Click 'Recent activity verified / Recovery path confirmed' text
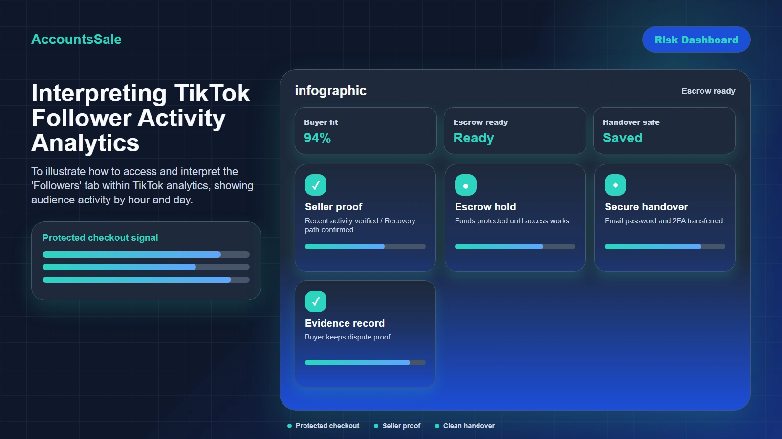Viewport: 782px width, 439px height. tap(360, 225)
